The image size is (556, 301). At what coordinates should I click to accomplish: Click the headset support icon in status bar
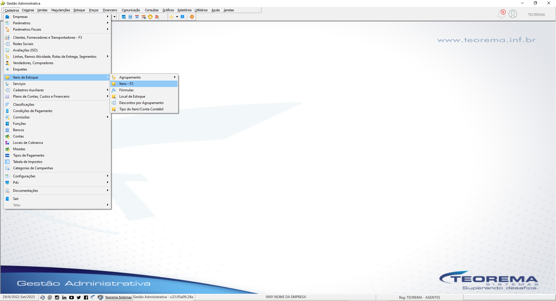(43, 298)
